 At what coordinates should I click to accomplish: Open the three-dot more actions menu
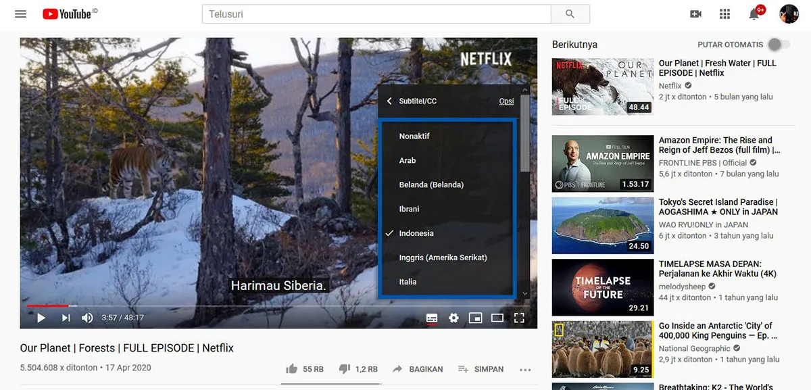coord(525,369)
